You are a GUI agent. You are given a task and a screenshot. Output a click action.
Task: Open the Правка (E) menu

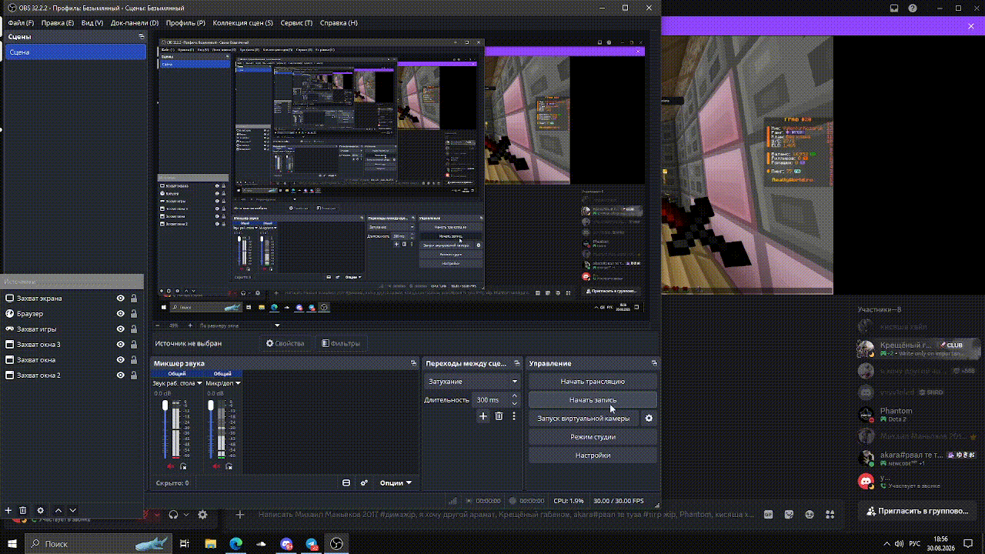(x=58, y=23)
